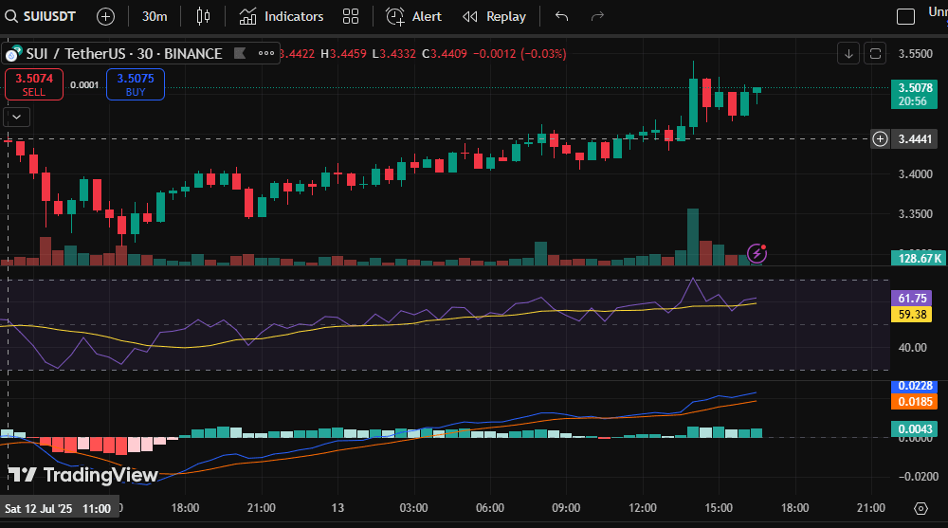The image size is (948, 528).
Task: Undo the last chart action
Action: point(562,16)
